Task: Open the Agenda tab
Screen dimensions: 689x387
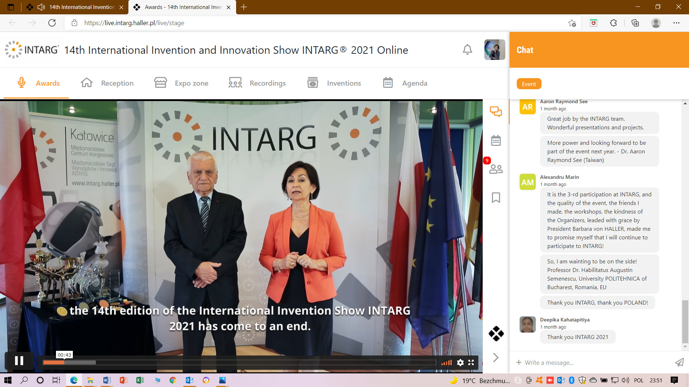Action: [405, 83]
